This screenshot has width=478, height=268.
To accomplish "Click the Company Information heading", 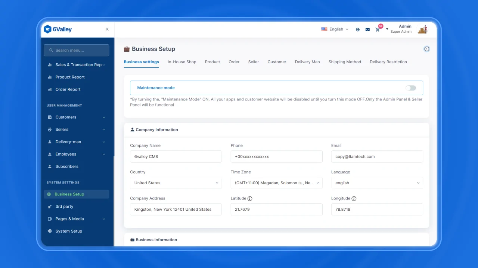I will point(157,130).
